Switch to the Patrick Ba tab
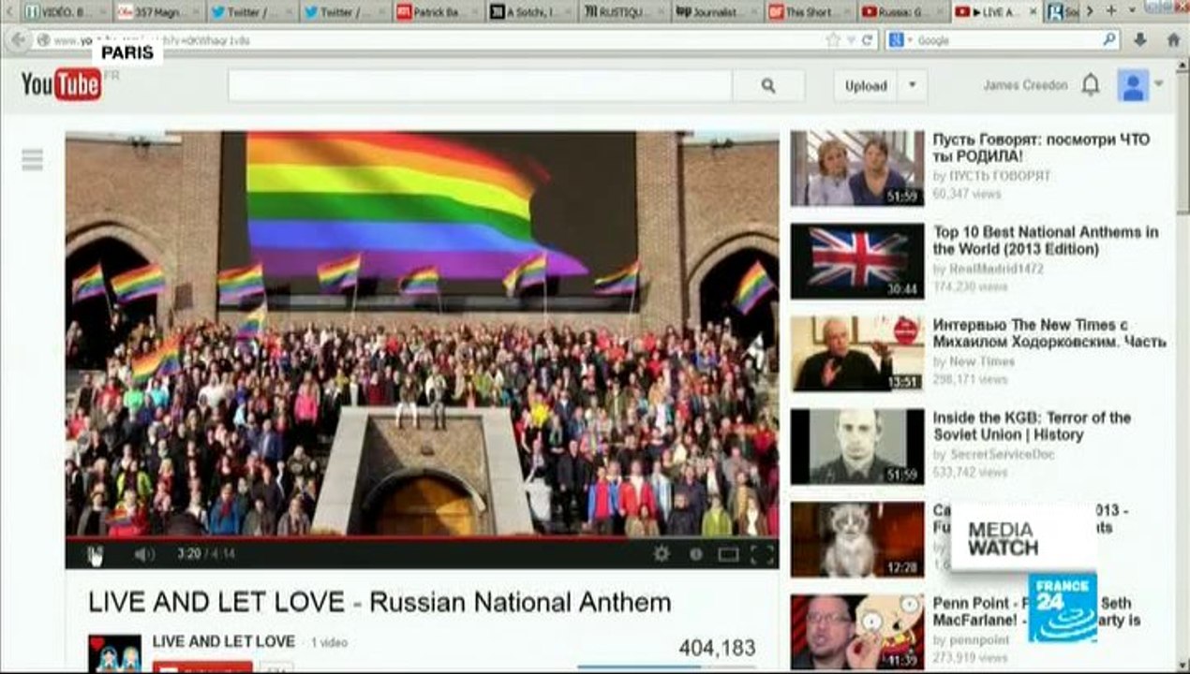Image resolution: width=1190 pixels, height=674 pixels. (x=437, y=11)
